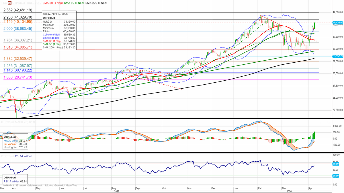This screenshot has width=344, height=193.
Task: Click the cyan 33,557.27 price tag
Action: pos(338,56)
